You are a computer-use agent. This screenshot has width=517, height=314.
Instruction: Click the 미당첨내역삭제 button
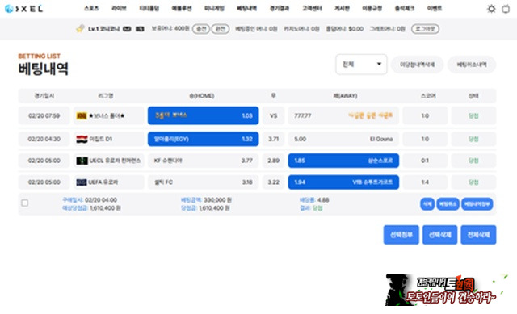tap(417, 65)
